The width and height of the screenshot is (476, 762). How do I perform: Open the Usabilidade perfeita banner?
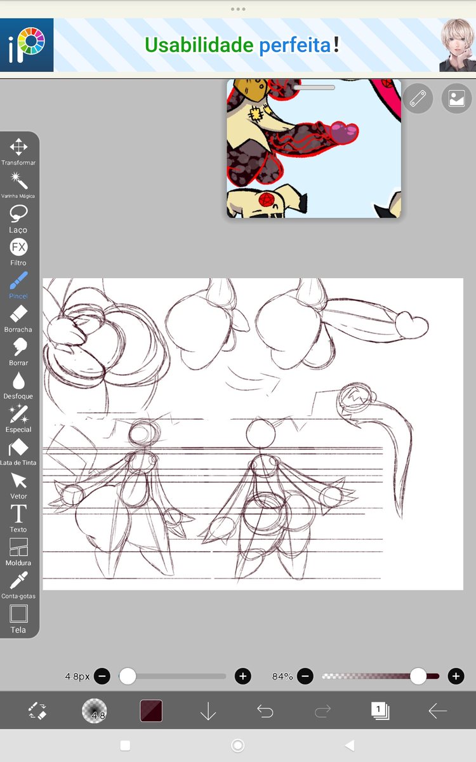(242, 44)
